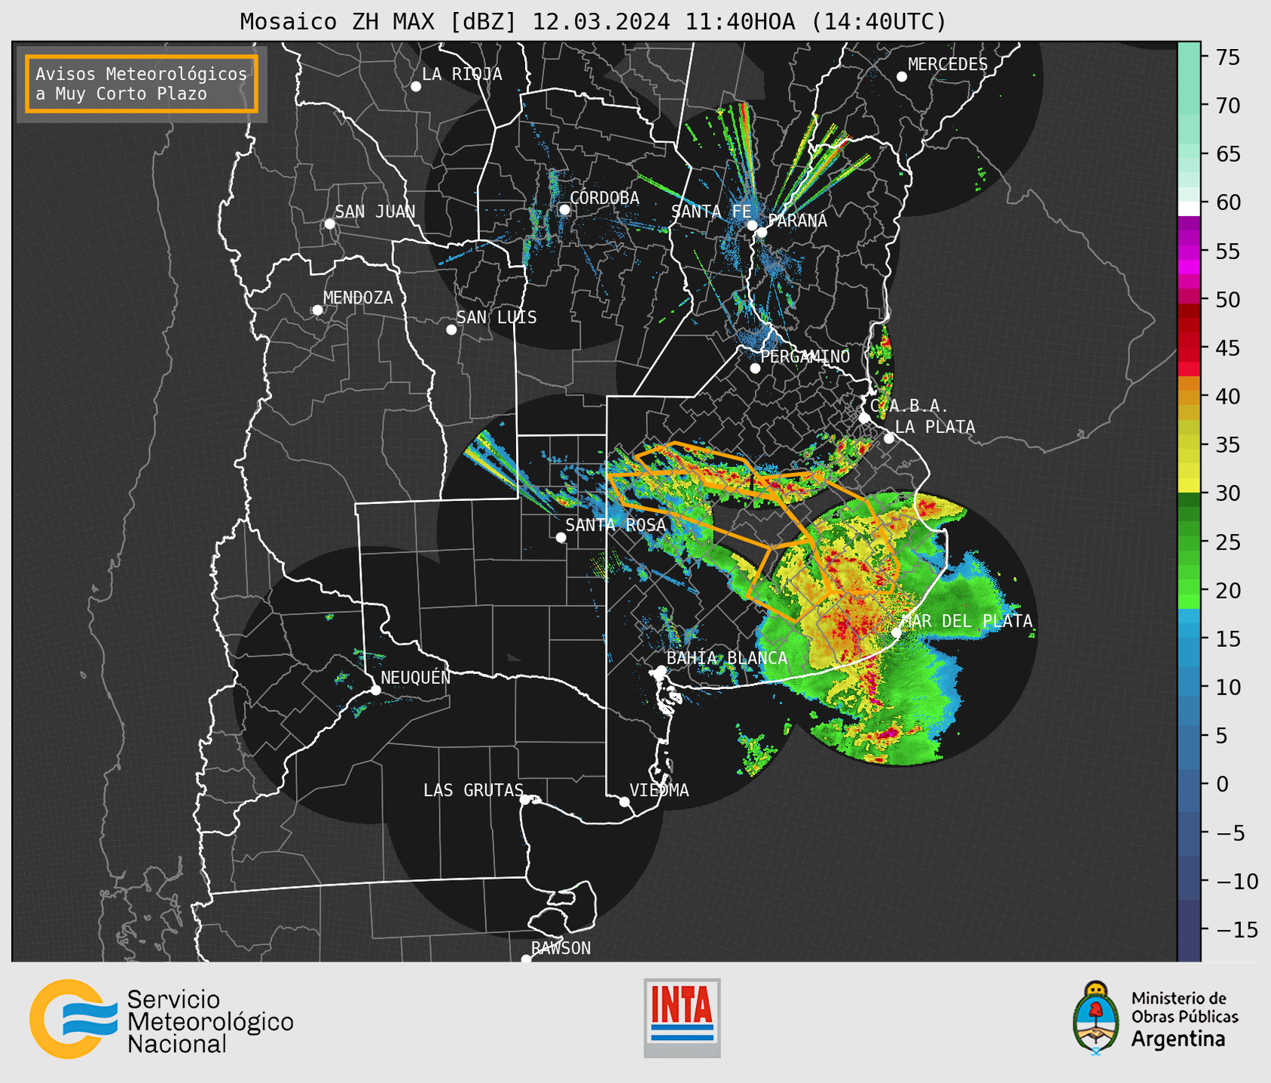Screen dimensions: 1271x1083
Task: Click the La Rioja city marker dot
Action: coord(416,87)
